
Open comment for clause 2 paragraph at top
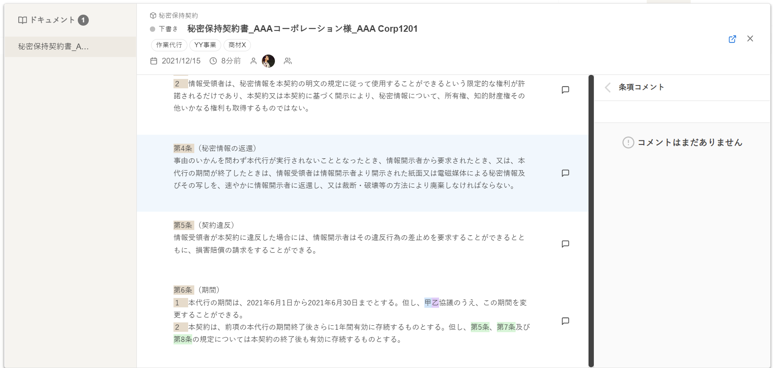pos(565,90)
